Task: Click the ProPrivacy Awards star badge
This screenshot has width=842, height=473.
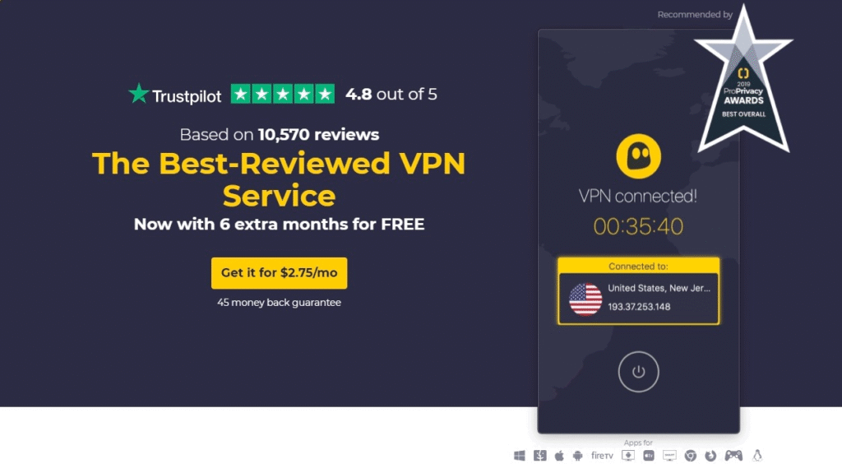Action: [x=743, y=81]
